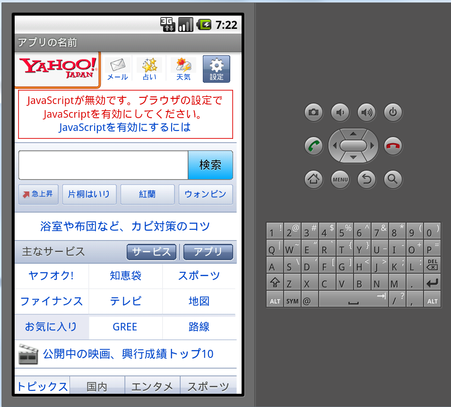Click the emulator back button
Viewport: 451px width, 407px height.
point(366,179)
